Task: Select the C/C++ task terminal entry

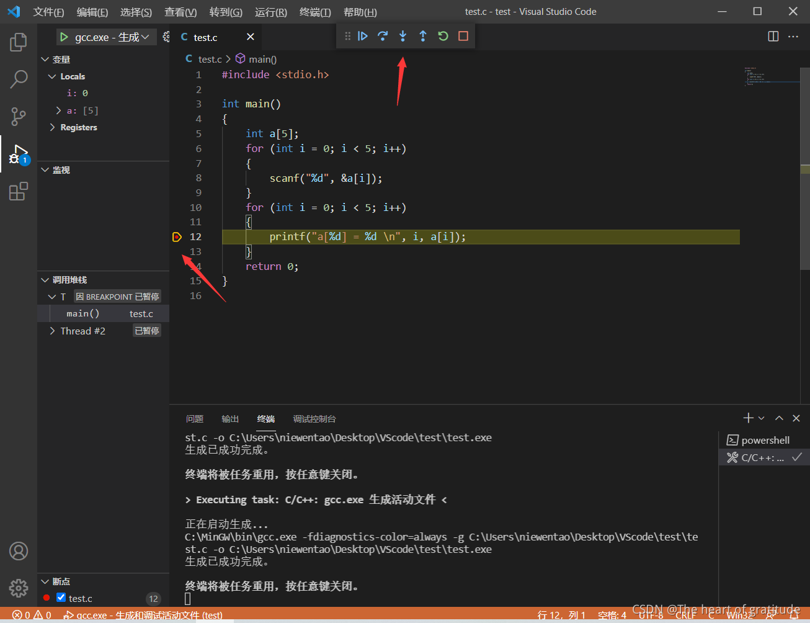Action: click(x=764, y=457)
